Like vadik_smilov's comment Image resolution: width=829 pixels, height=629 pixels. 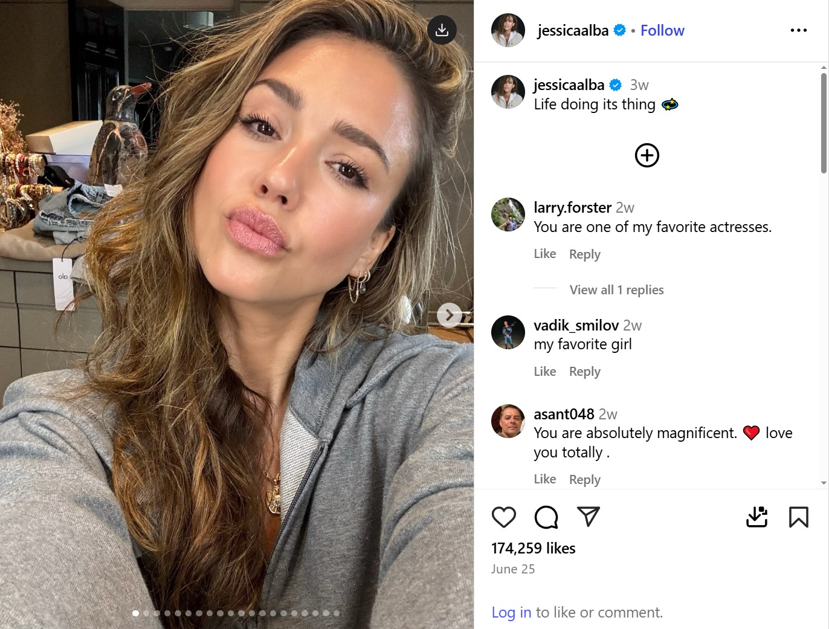(x=544, y=372)
